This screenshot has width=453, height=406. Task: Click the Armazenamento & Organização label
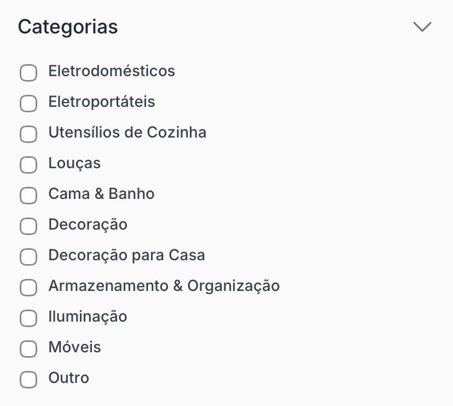pyautogui.click(x=164, y=286)
